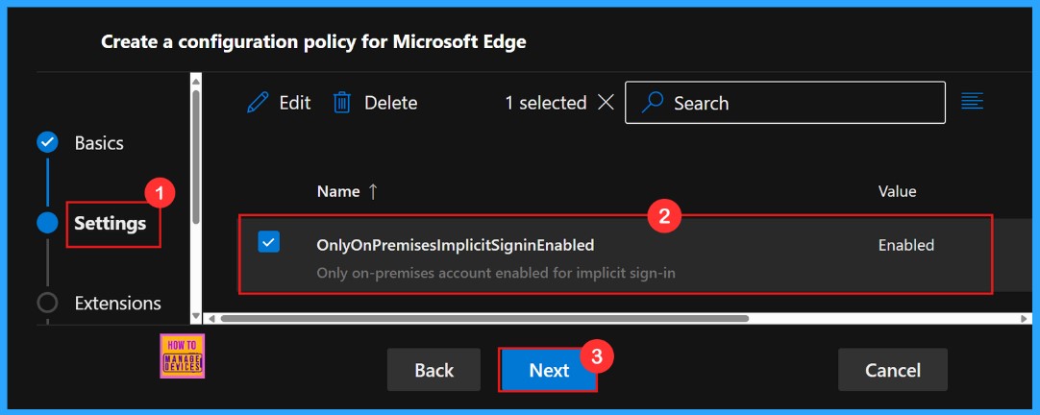Clear the selection with the X icon
Viewport: 1040px width, 415px height.
(x=606, y=103)
